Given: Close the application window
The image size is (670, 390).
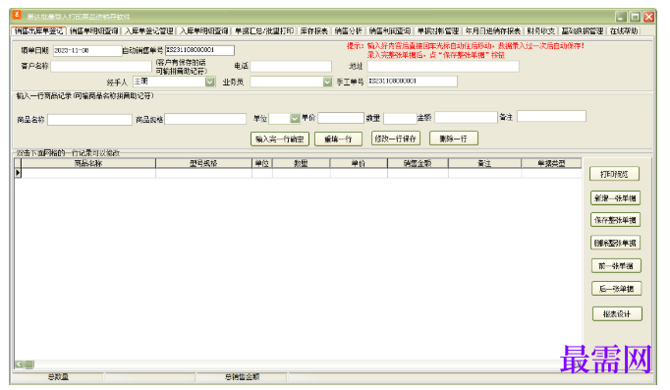Looking at the screenshot, I should point(648,17).
